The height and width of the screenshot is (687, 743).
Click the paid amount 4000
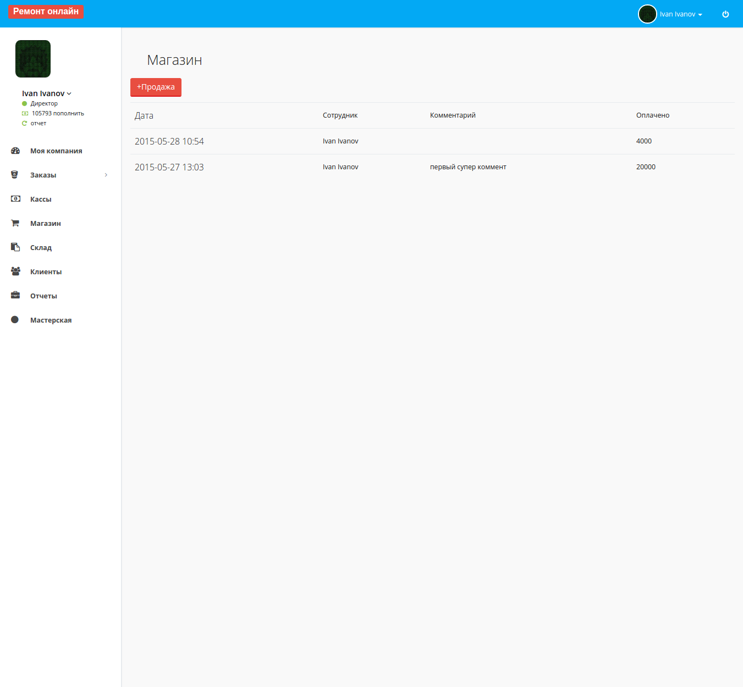click(644, 141)
